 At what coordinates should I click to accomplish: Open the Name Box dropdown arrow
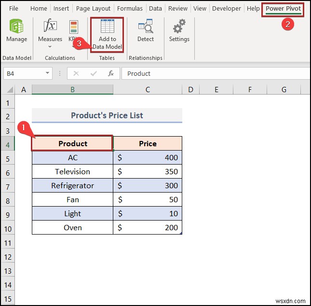47,73
